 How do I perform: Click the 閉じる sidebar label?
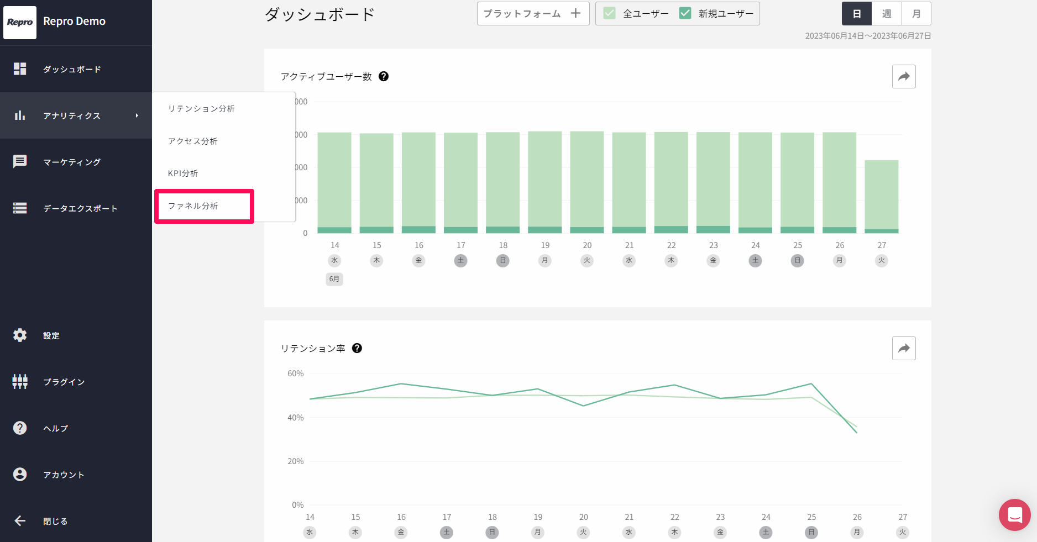(55, 521)
